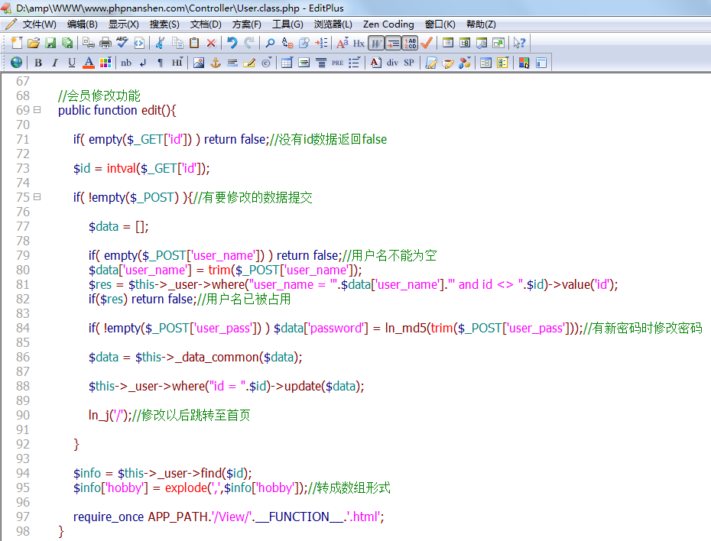The height and width of the screenshot is (541, 711).
Task: Open the heading HI dropdown
Action: pyautogui.click(x=177, y=63)
